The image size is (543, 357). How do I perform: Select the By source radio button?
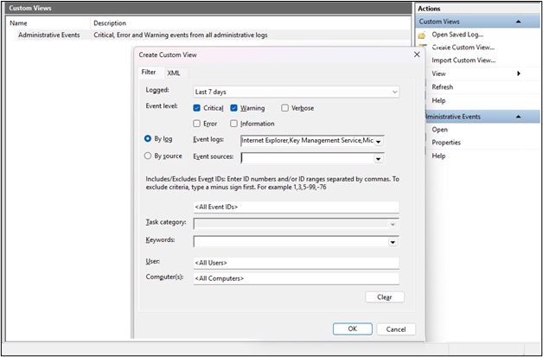[x=148, y=156]
